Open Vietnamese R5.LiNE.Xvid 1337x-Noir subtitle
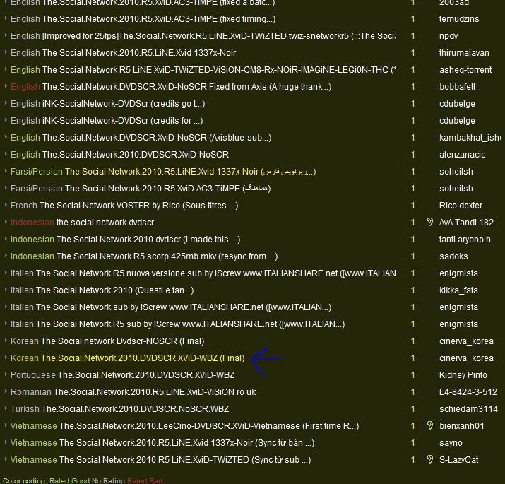Screen dimensions: 505x484 click(162, 443)
